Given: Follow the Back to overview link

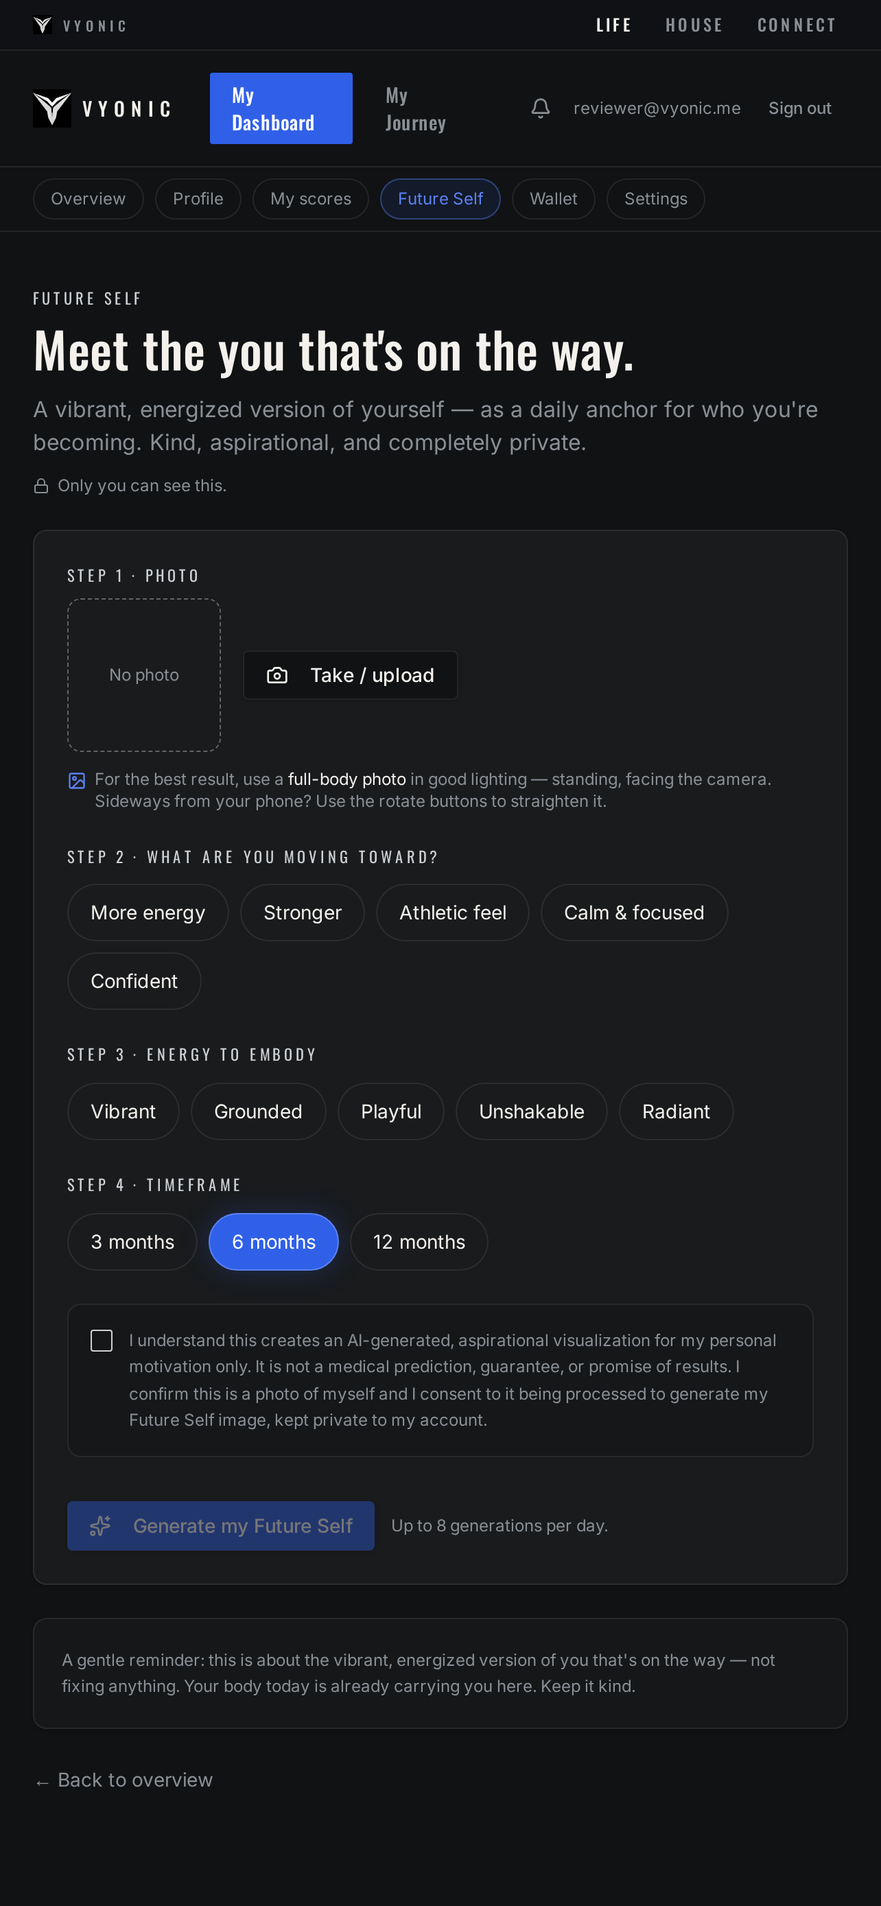Looking at the screenshot, I should [x=124, y=1780].
